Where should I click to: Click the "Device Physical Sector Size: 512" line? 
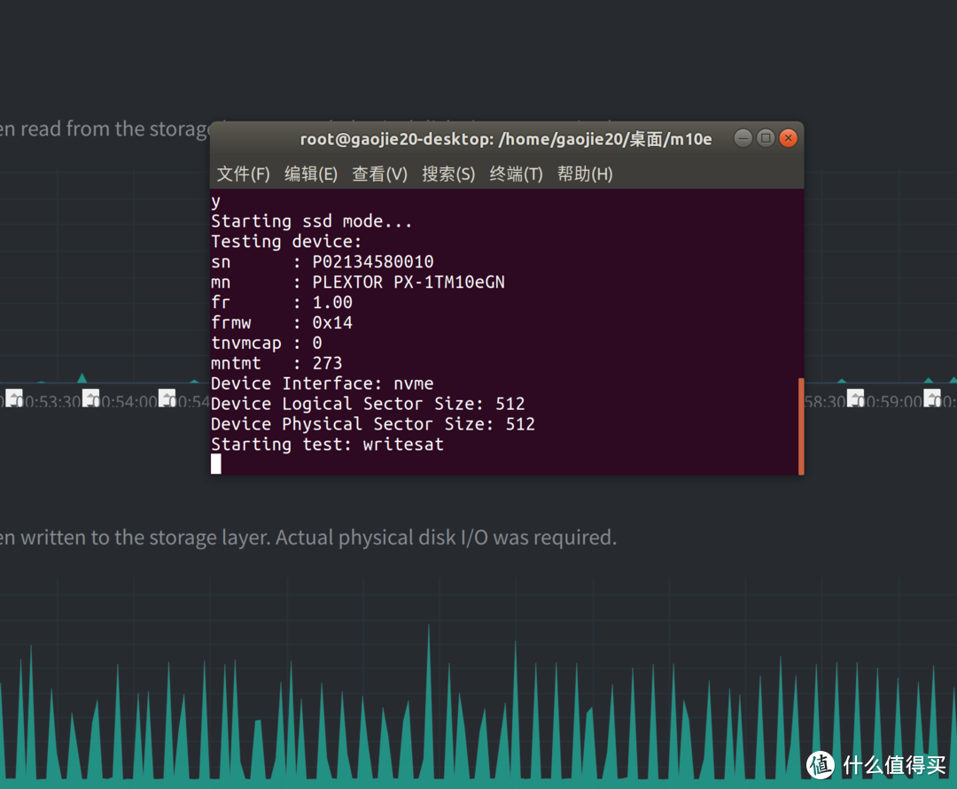pyautogui.click(x=373, y=424)
